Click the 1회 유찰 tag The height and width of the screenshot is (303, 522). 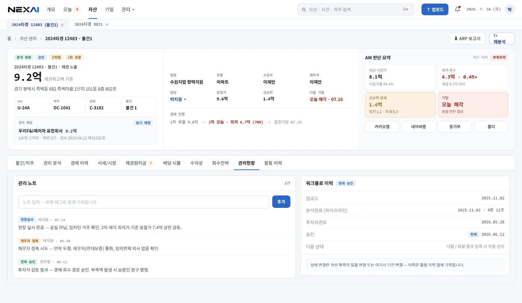click(74, 57)
